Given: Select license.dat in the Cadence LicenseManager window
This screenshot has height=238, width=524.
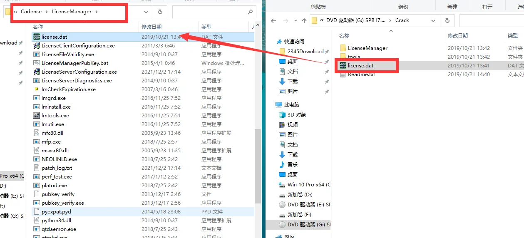Looking at the screenshot, I should pyautogui.click(x=143, y=37).
